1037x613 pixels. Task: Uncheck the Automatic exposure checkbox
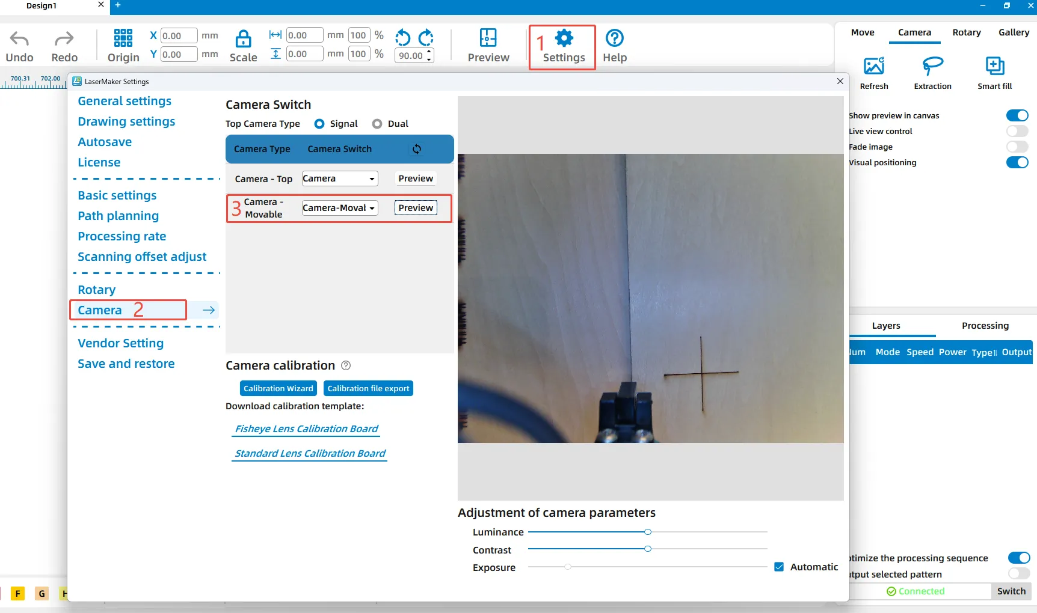[779, 567]
